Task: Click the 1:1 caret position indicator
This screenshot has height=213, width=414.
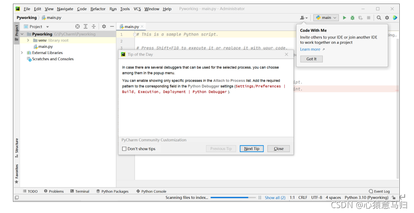Action: pos(292,197)
